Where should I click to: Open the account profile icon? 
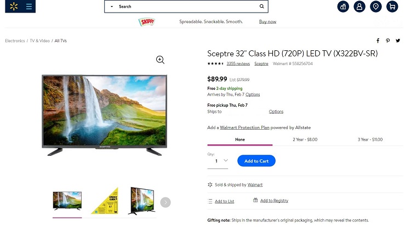click(x=359, y=7)
